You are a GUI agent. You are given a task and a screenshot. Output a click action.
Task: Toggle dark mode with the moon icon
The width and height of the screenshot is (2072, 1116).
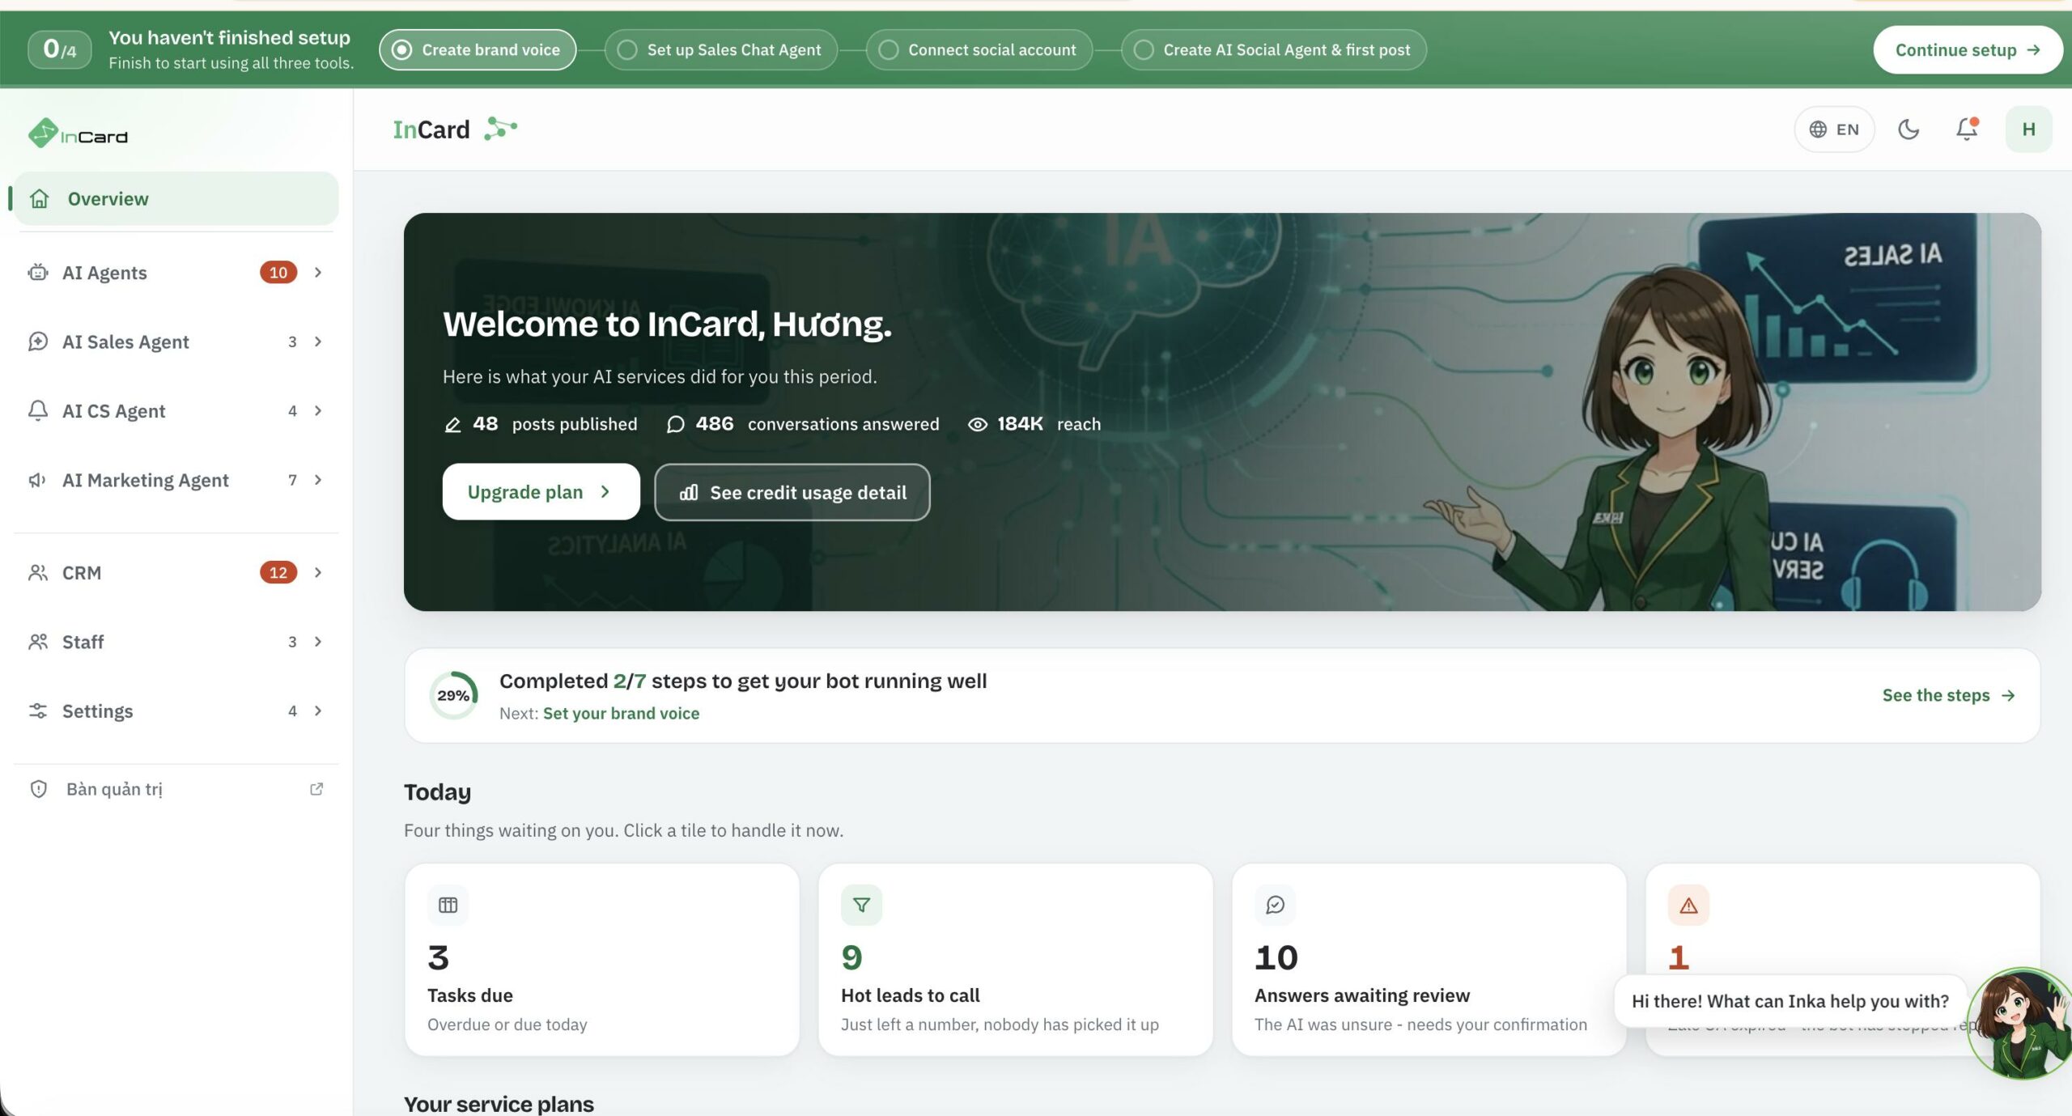(1908, 129)
